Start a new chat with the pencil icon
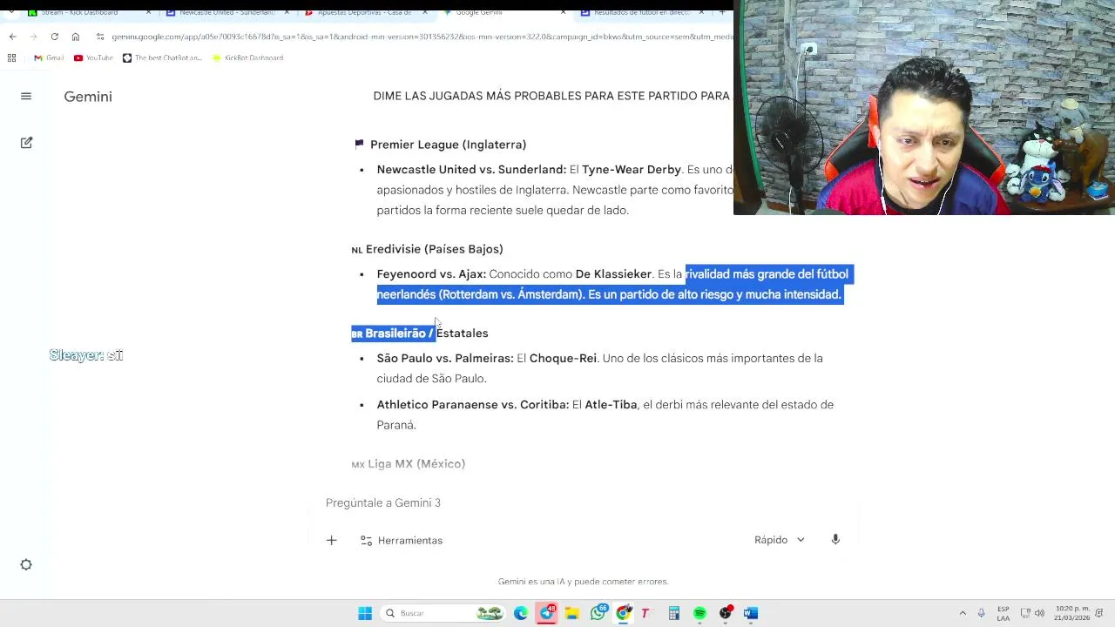This screenshot has height=627, width=1115. pos(26,143)
